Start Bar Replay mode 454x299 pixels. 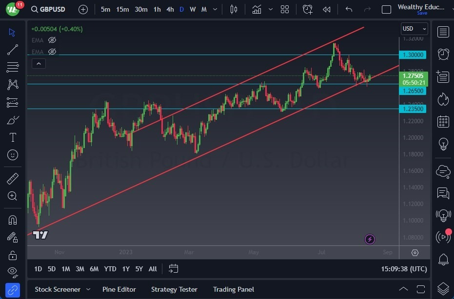(x=326, y=9)
